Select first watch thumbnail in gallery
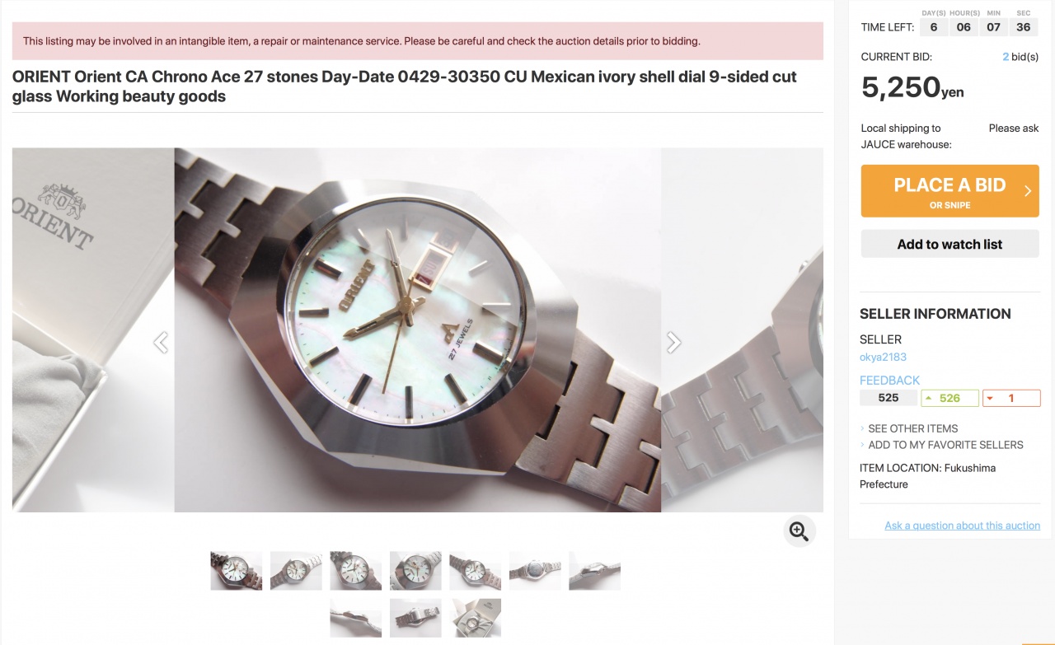1055x645 pixels. (237, 571)
